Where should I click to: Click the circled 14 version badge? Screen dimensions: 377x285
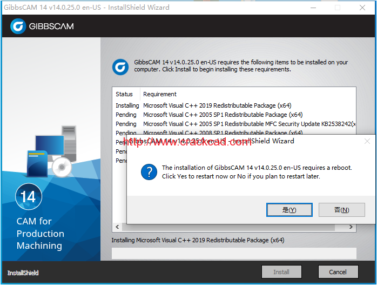29,196
